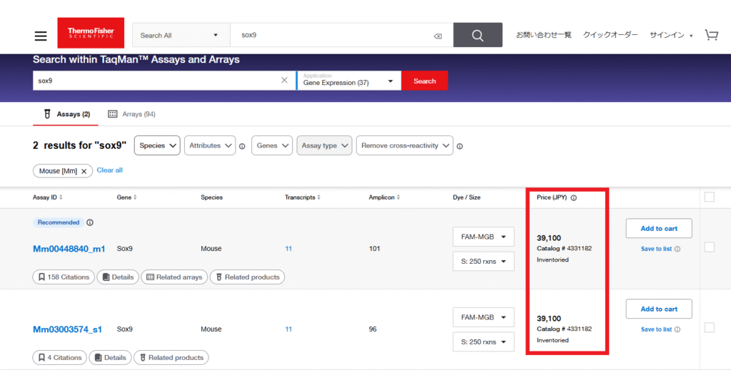
Task: Open the shopping cart
Action: coord(711,35)
